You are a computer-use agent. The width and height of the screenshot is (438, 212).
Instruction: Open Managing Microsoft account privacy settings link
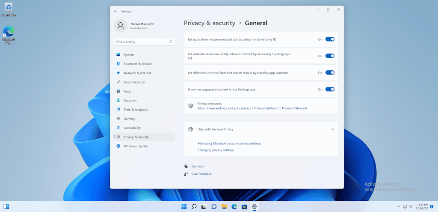(x=229, y=143)
